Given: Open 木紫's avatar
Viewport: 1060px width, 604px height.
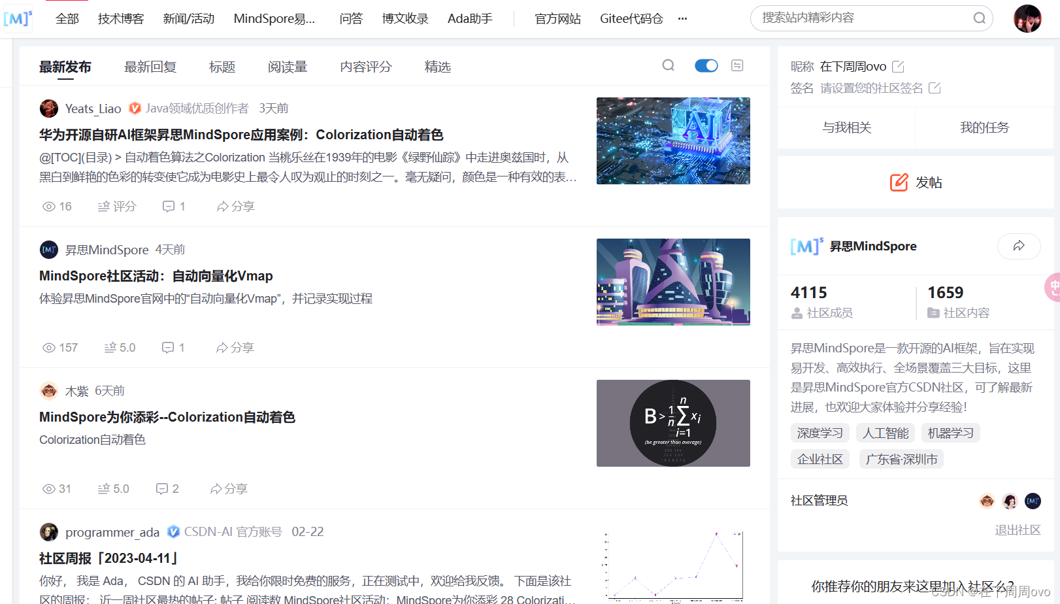Looking at the screenshot, I should point(48,391).
